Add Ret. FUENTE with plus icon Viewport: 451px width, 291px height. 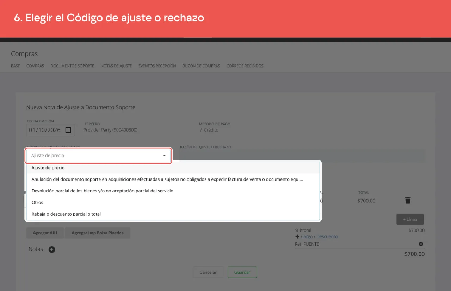[x=421, y=244]
